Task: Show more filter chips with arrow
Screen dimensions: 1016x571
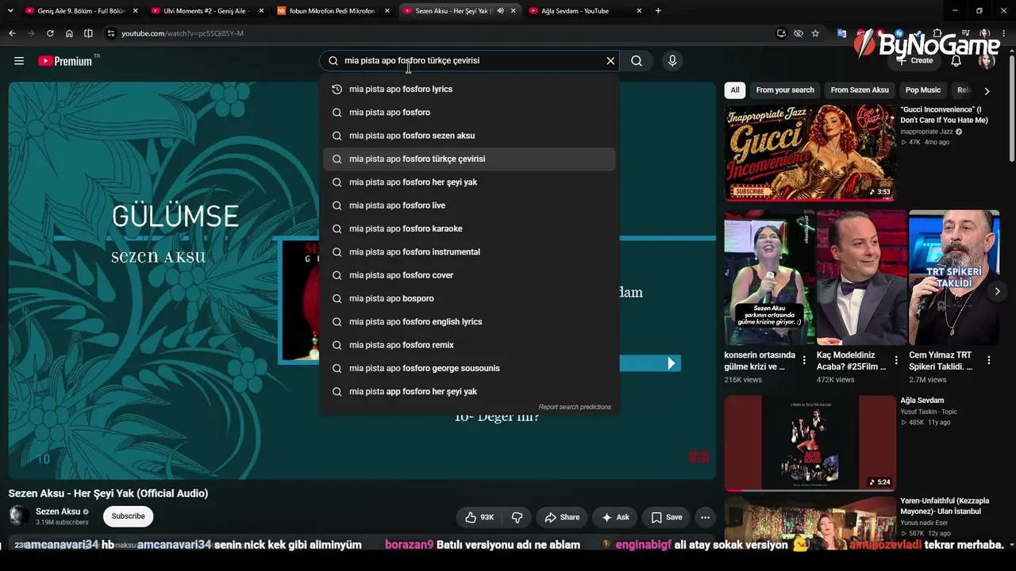Action: point(987,90)
